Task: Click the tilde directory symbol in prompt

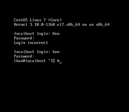Action: click(49, 60)
